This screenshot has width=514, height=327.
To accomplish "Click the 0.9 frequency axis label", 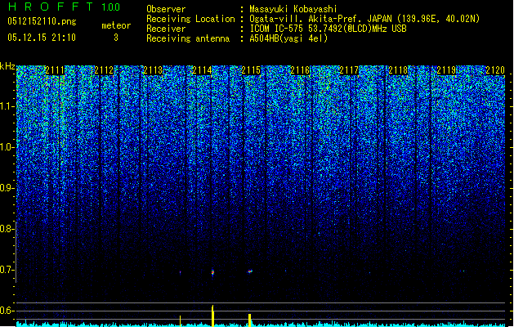I will point(7,188).
